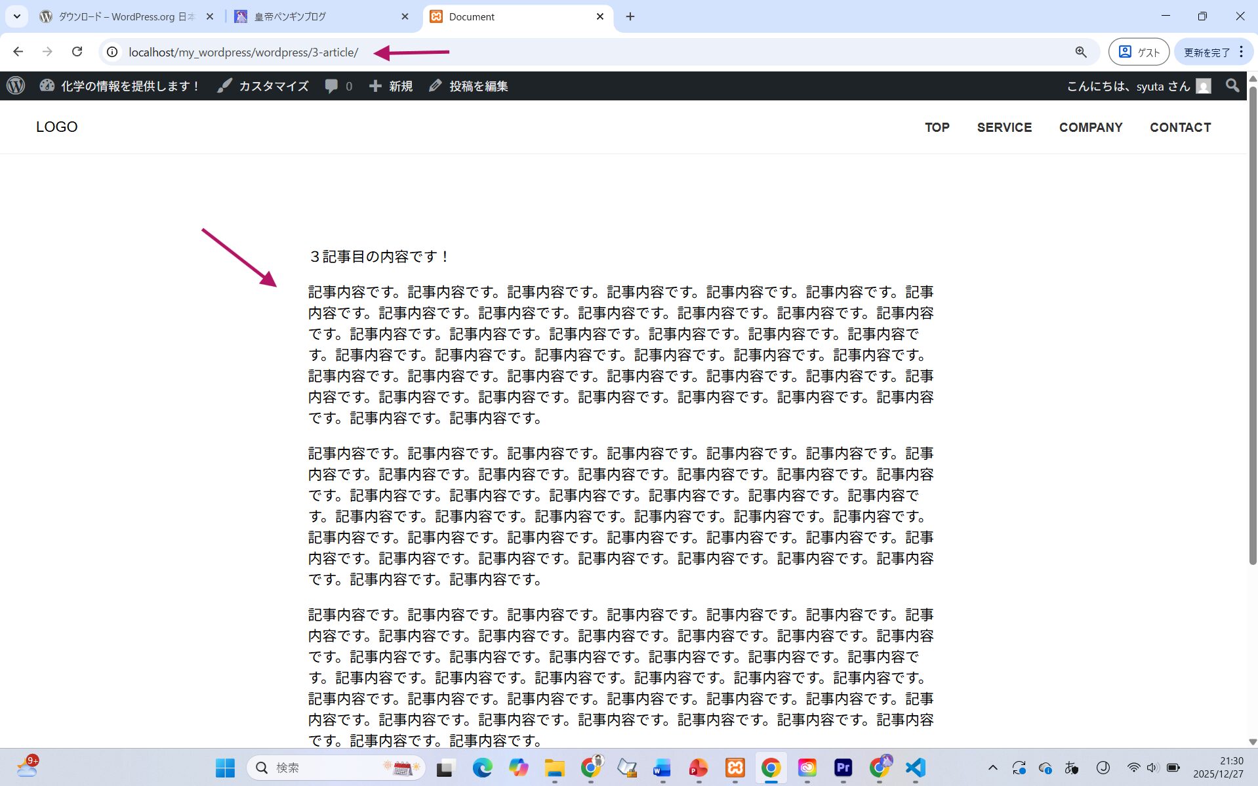
Task: Open the admin bar search magnifier
Action: [1232, 86]
